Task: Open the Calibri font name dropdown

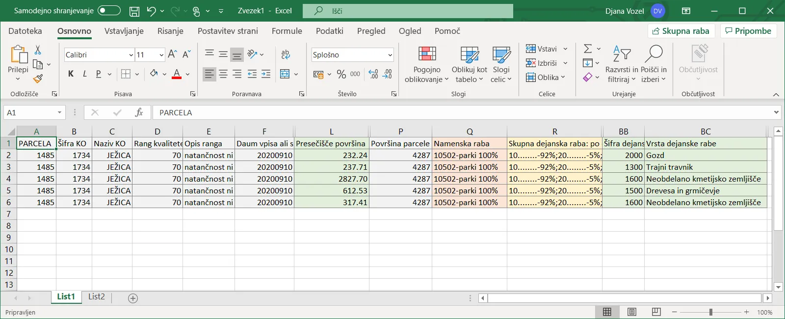Action: [131, 55]
